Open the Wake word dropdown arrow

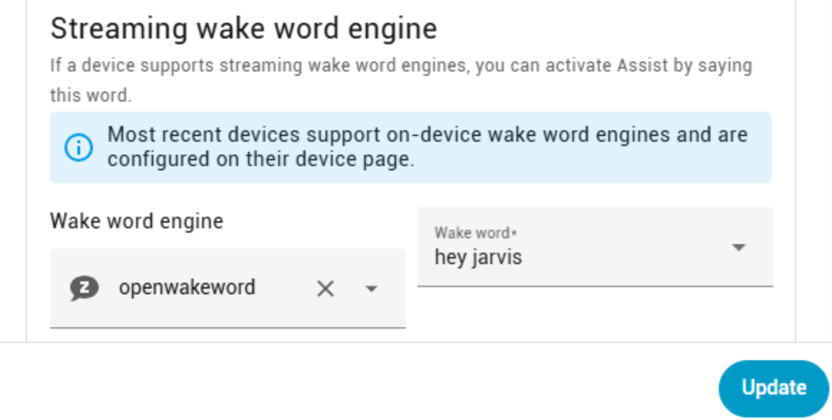click(738, 247)
